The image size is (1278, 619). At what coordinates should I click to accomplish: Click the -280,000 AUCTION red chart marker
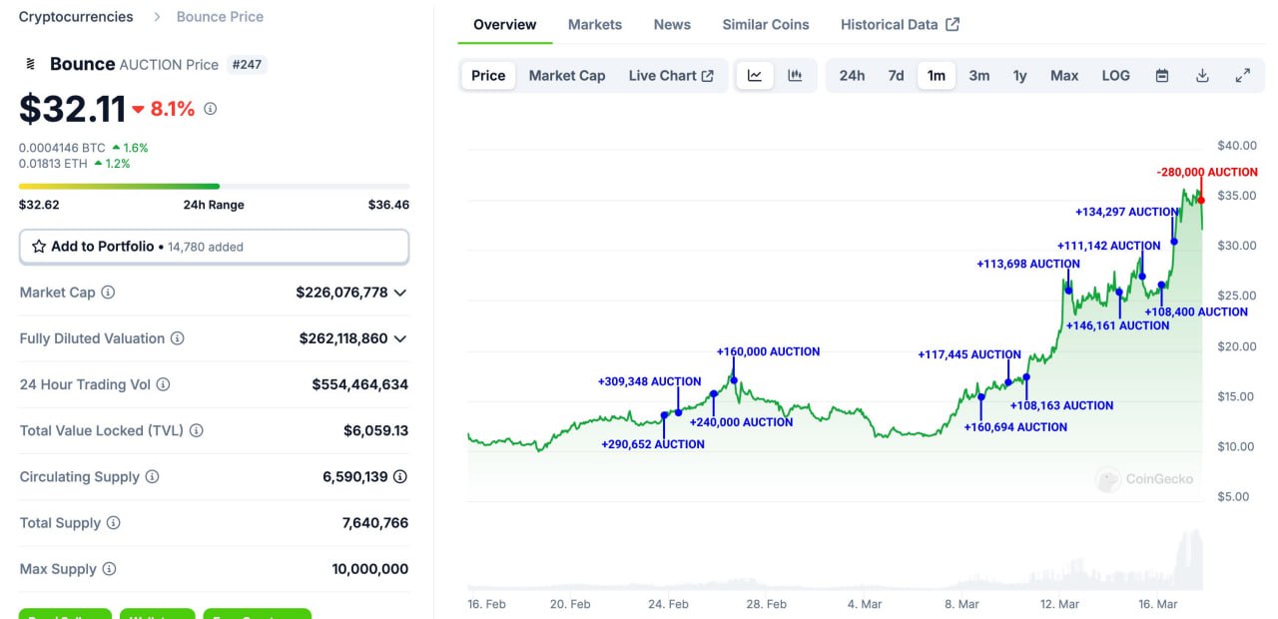point(1201,200)
